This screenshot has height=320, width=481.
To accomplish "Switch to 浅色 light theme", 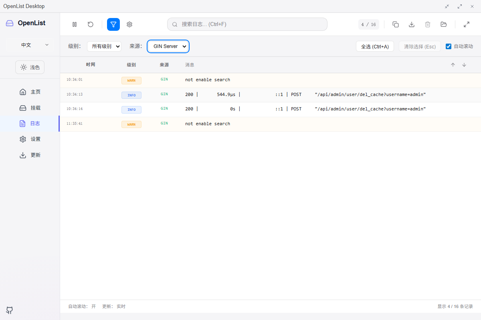I will coord(30,67).
